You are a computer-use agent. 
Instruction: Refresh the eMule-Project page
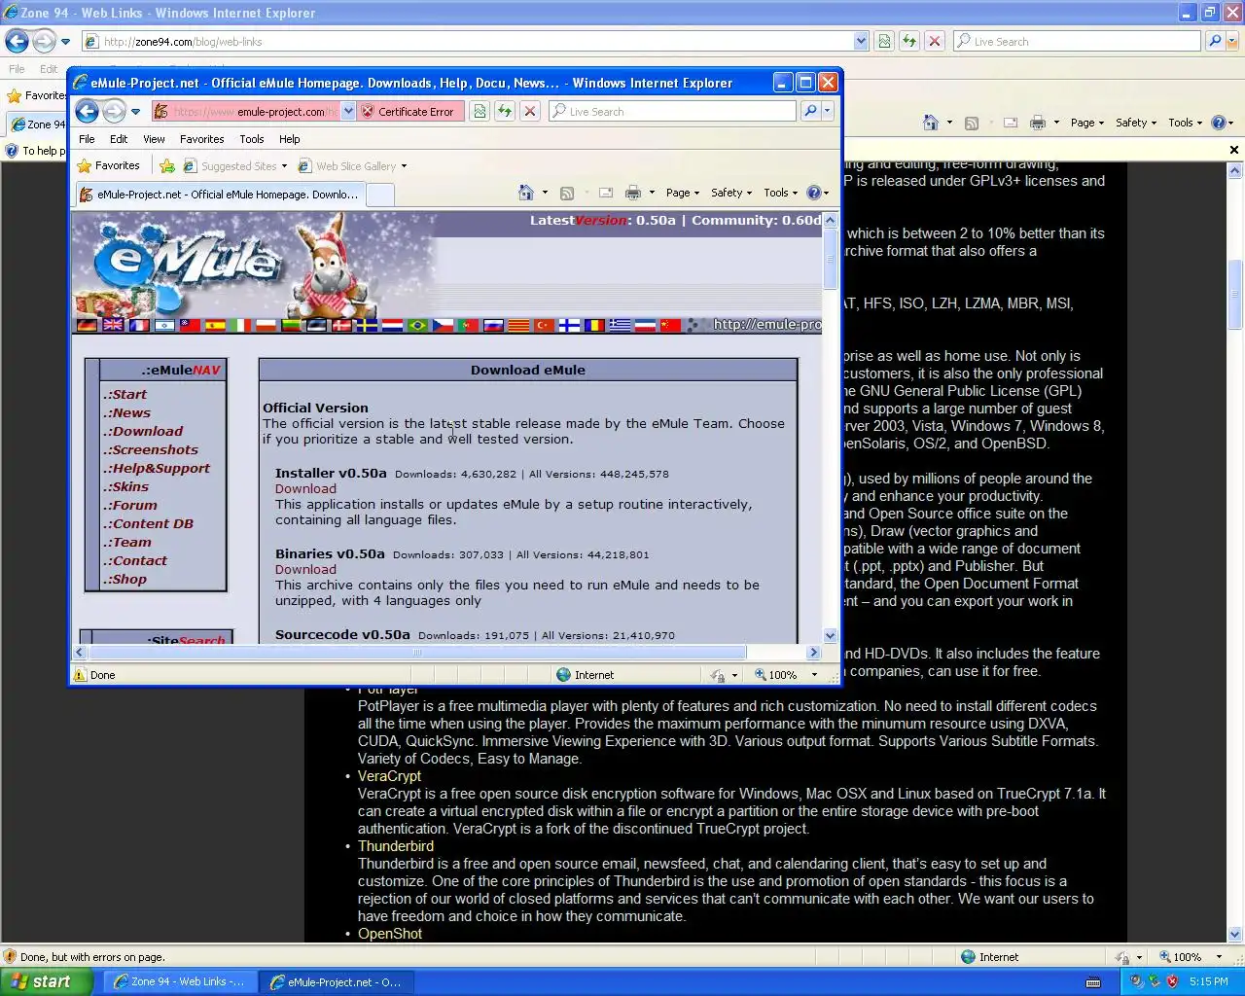(505, 111)
